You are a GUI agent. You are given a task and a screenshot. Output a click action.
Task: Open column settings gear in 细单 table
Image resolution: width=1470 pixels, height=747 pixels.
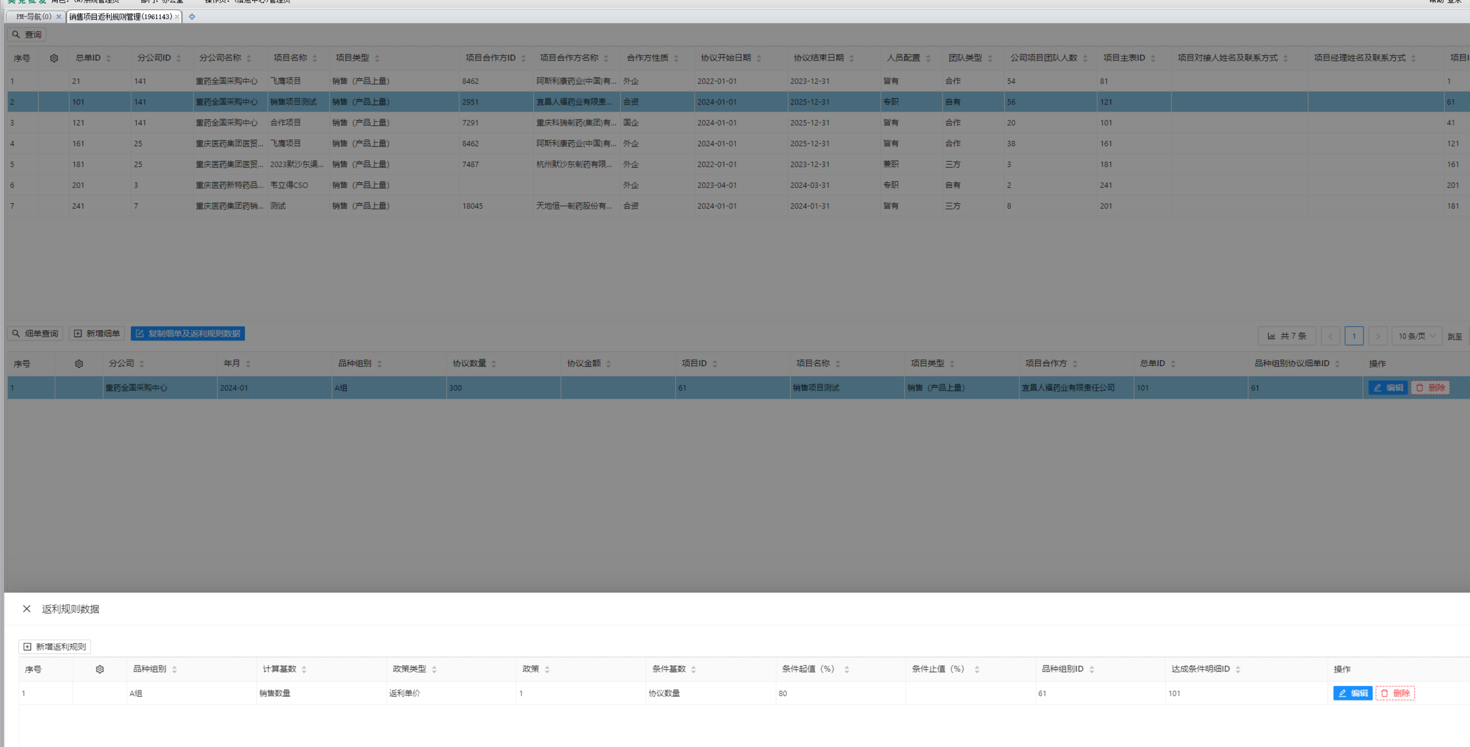coord(79,364)
